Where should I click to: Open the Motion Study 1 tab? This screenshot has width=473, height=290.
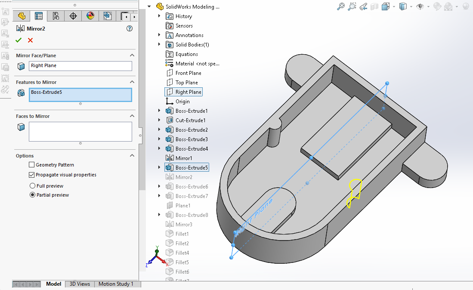click(116, 284)
